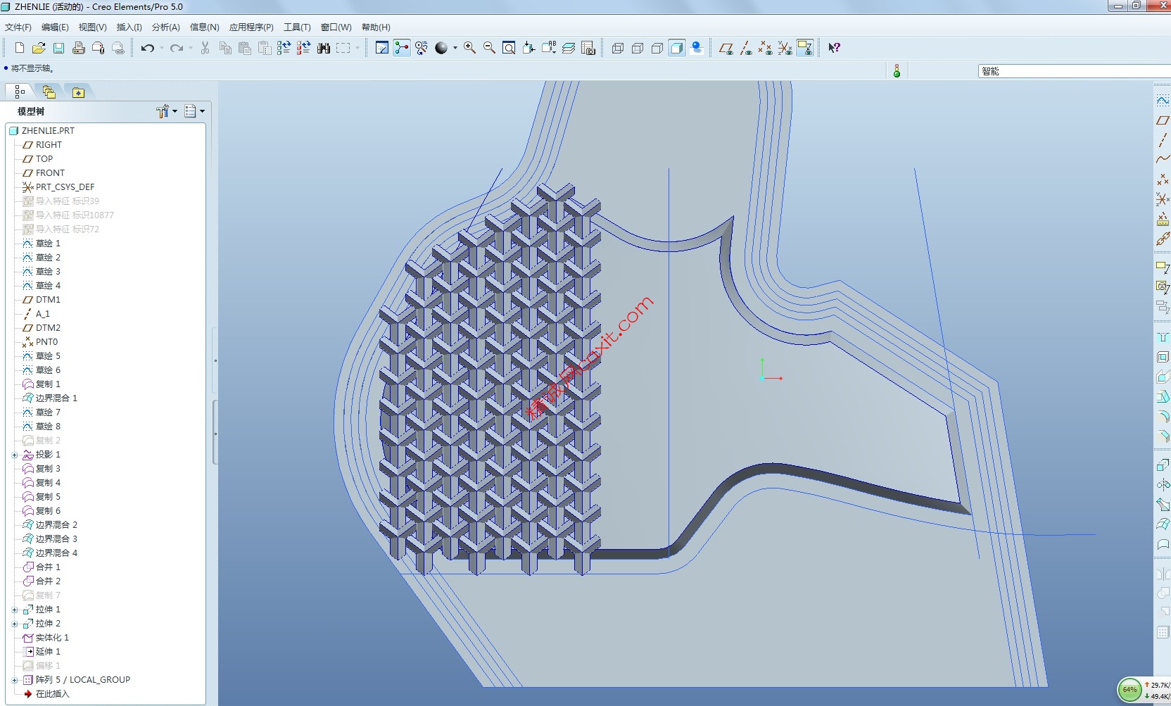This screenshot has width=1171, height=706.
Task: Open the context help icon
Action: 834,48
